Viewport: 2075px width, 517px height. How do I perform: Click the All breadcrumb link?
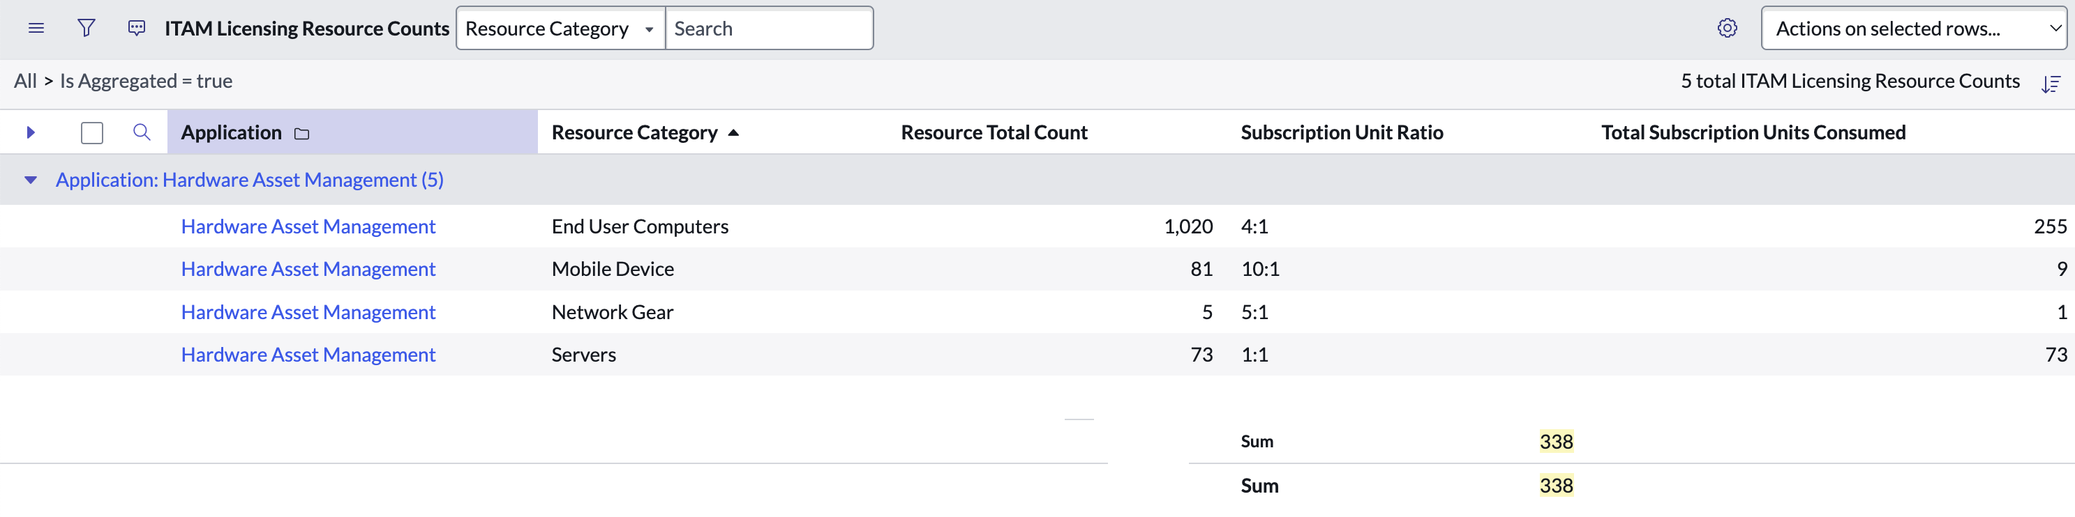coord(25,82)
